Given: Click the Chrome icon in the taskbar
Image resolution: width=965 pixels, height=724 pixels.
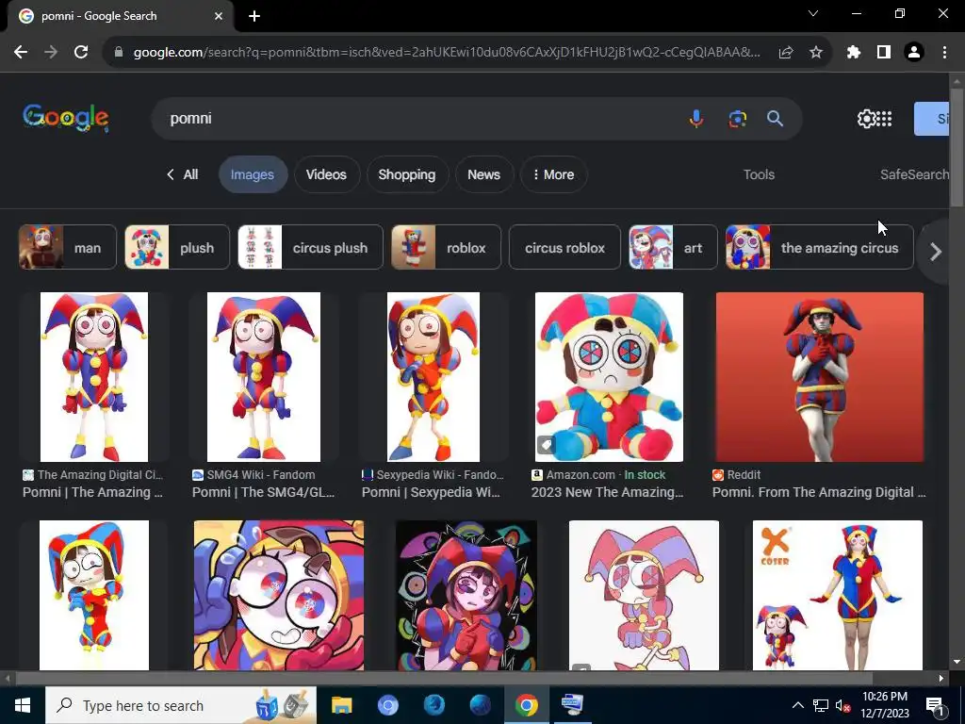Looking at the screenshot, I should (x=526, y=705).
